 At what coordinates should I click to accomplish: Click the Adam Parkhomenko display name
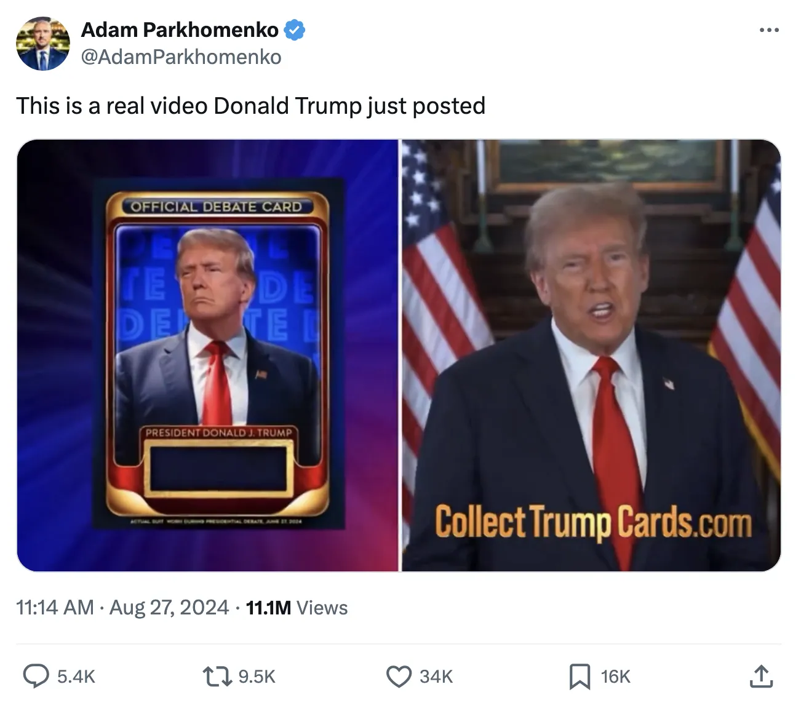180,29
